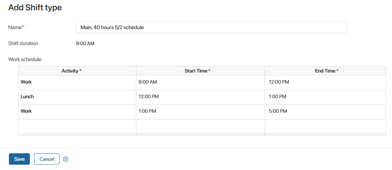Click the empty Start Time cell
The image size is (392, 170).
coord(200,126)
